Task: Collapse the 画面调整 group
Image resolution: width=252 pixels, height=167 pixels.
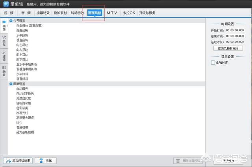Action: [11, 84]
